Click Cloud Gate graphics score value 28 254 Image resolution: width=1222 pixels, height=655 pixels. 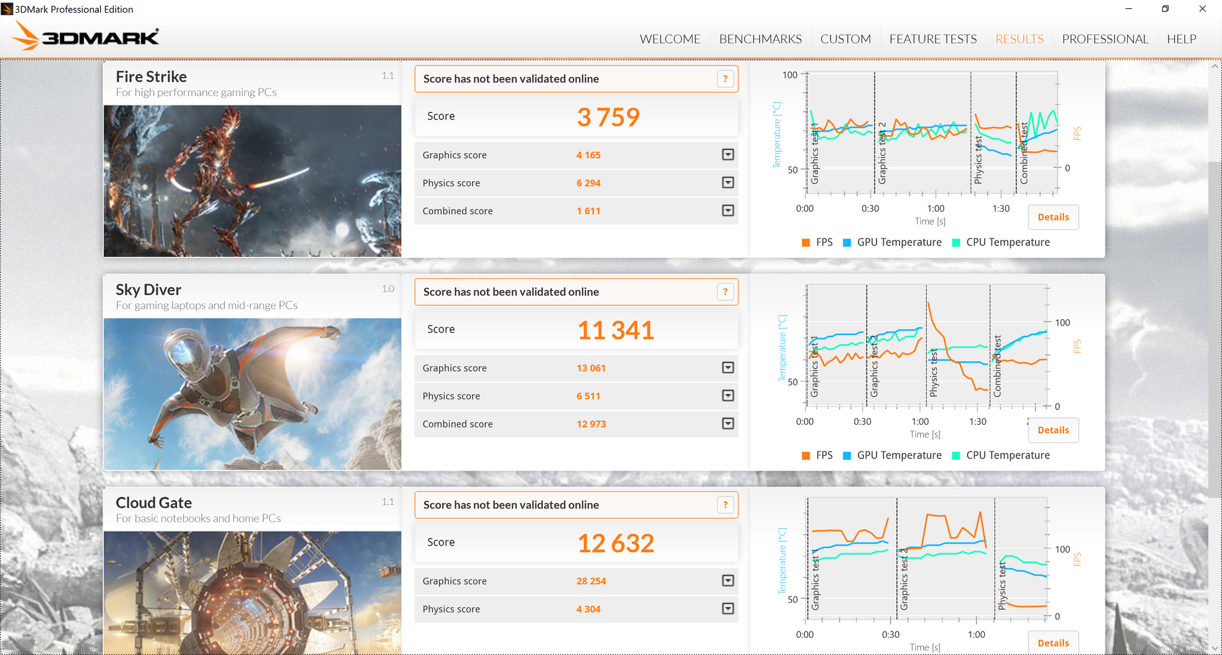[x=591, y=581]
